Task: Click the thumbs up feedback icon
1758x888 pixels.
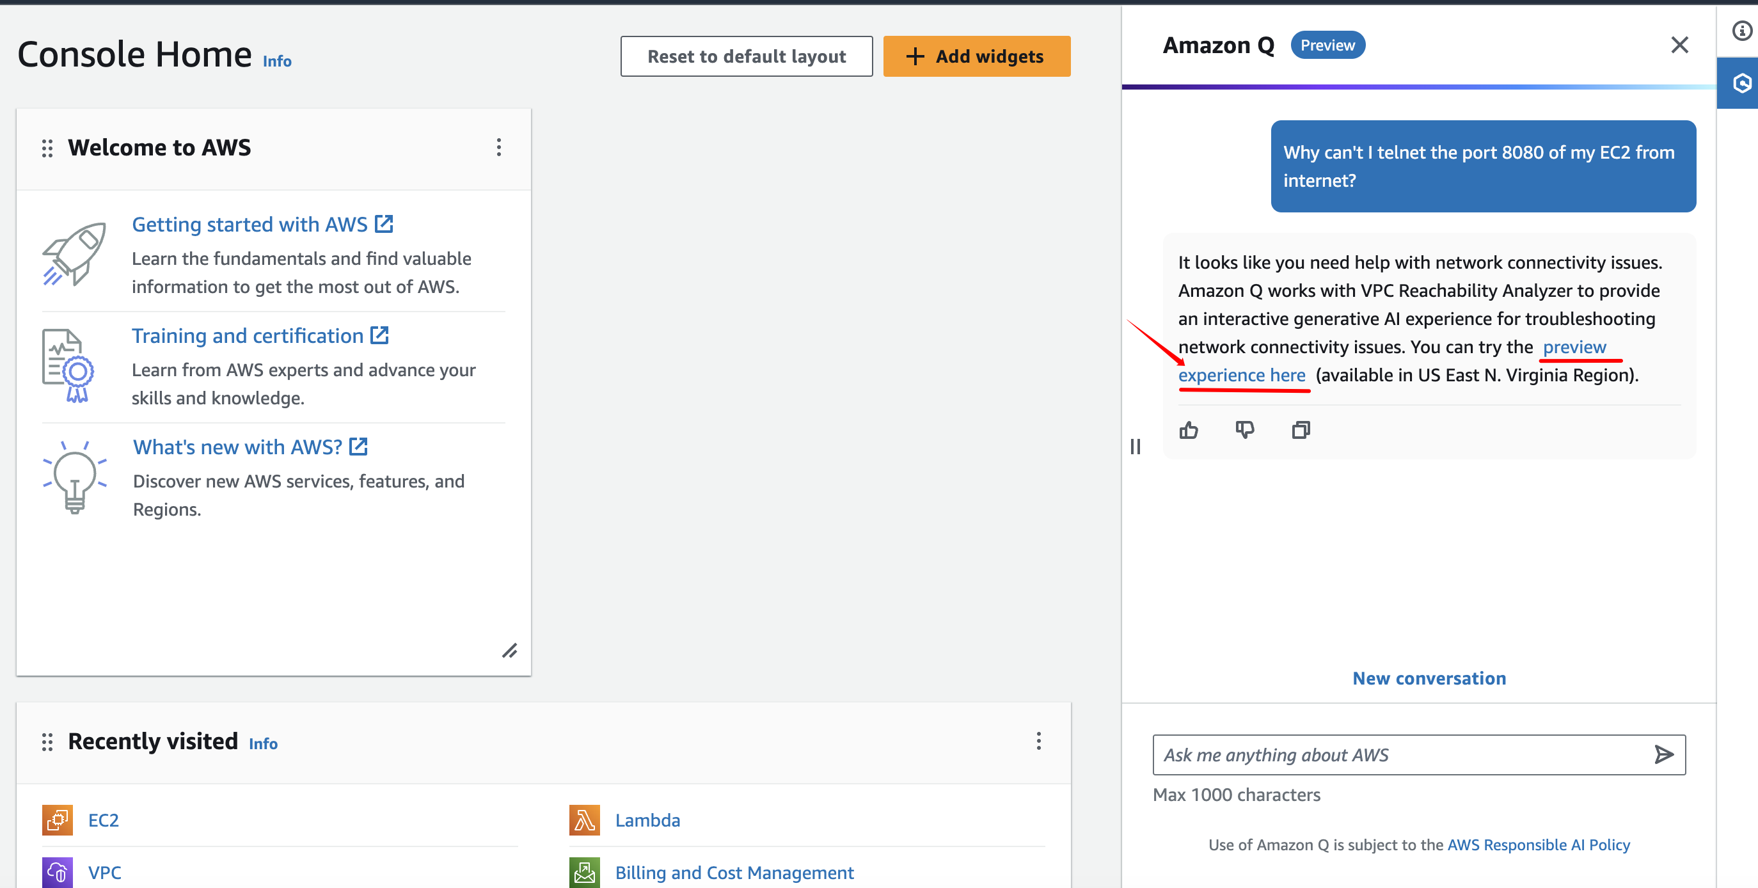Action: (1188, 430)
